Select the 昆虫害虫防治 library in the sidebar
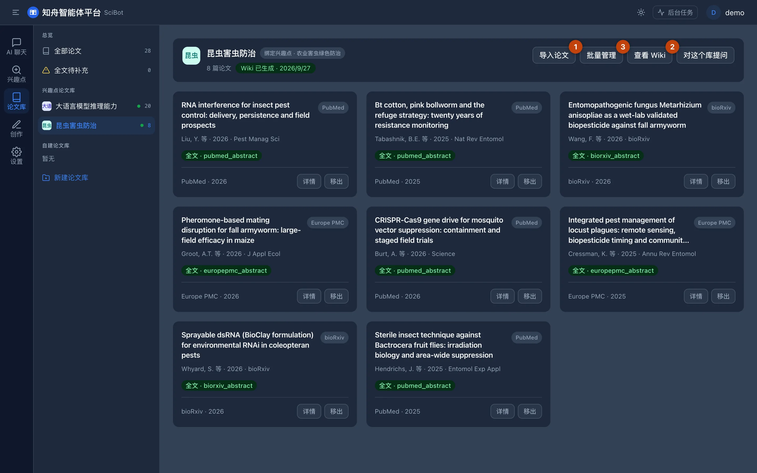Viewport: 757px width, 473px height. 96,125
